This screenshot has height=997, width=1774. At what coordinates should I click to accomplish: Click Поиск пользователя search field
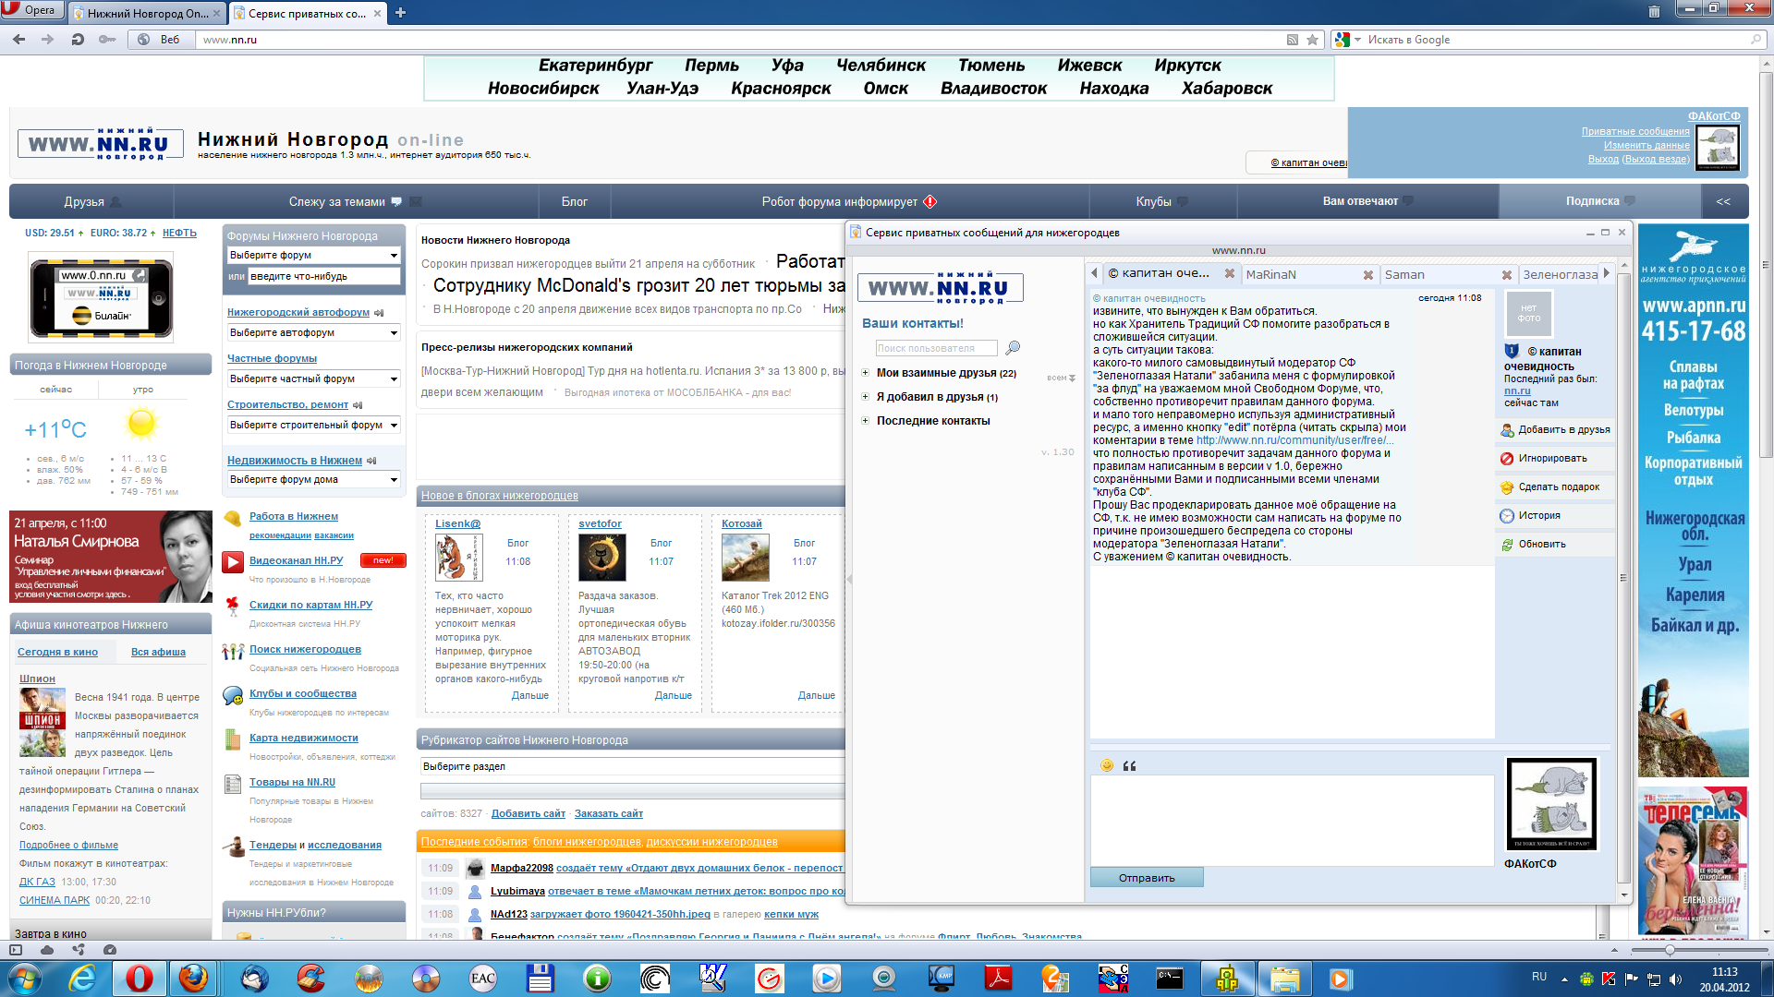coord(936,348)
